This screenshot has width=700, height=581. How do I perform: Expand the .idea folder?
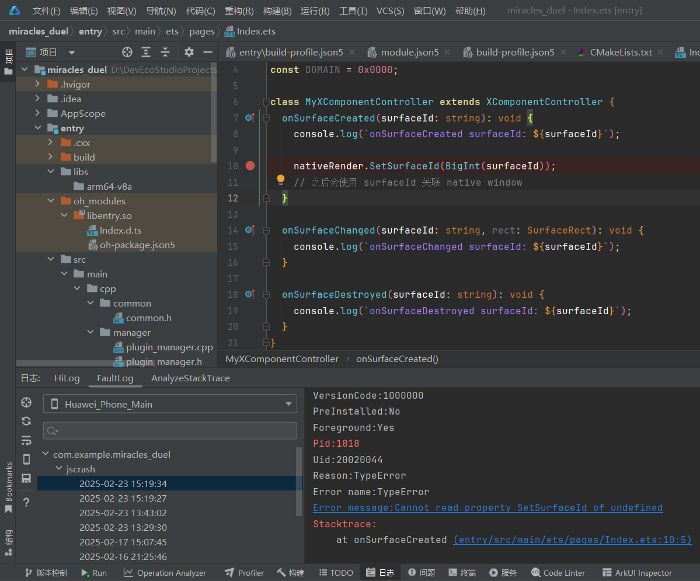coord(37,99)
